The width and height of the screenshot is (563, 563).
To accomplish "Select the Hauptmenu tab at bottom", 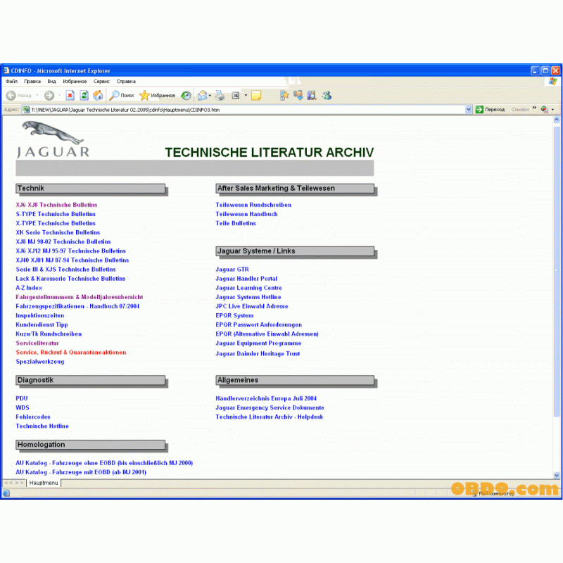I will pos(43,483).
